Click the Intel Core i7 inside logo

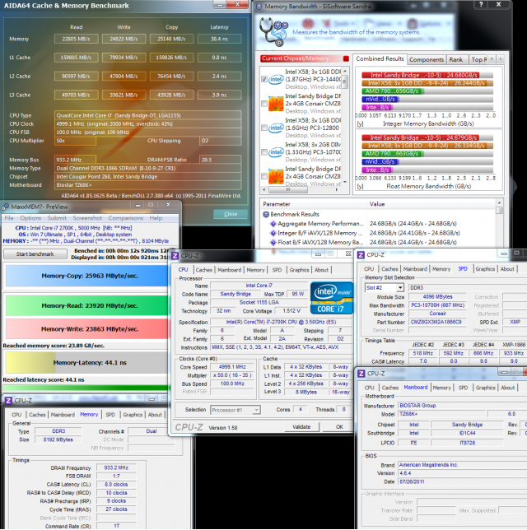(x=332, y=298)
